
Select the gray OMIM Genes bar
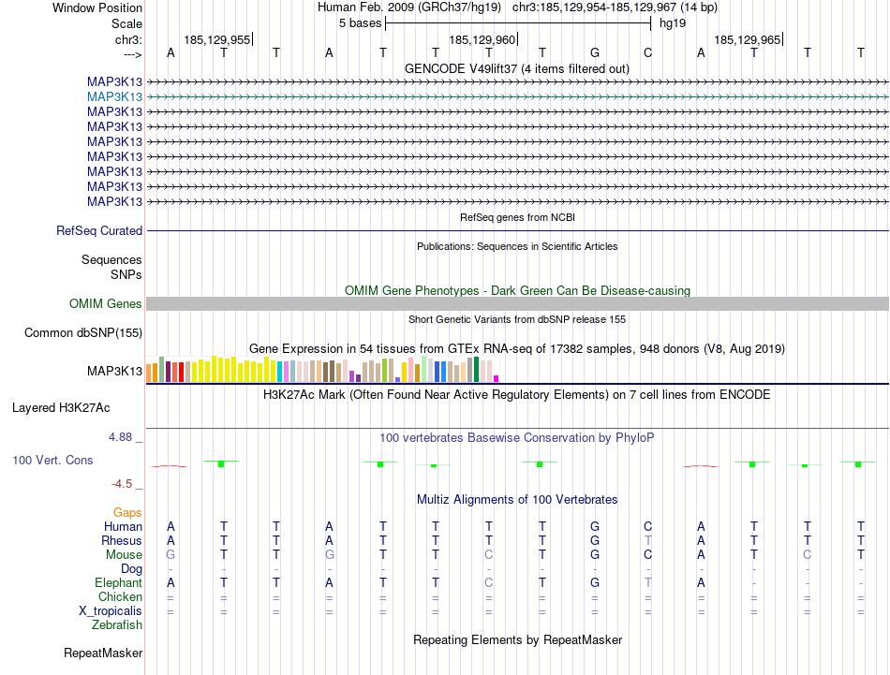517,304
